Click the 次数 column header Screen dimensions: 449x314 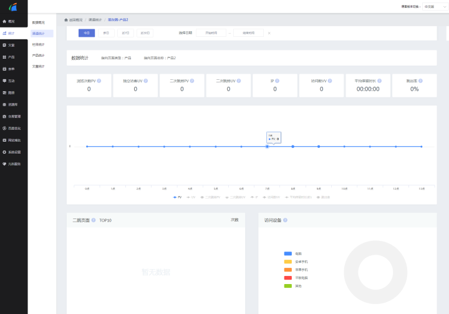tap(234, 220)
